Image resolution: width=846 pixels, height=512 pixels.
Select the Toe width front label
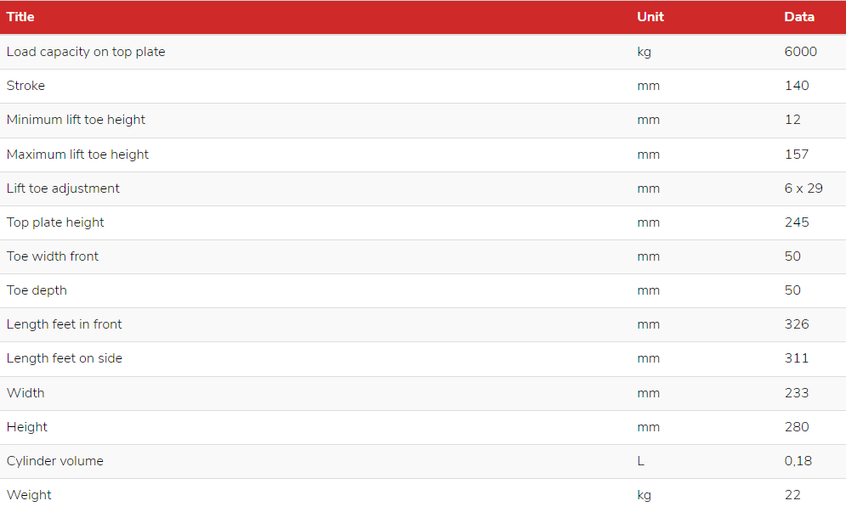click(53, 256)
